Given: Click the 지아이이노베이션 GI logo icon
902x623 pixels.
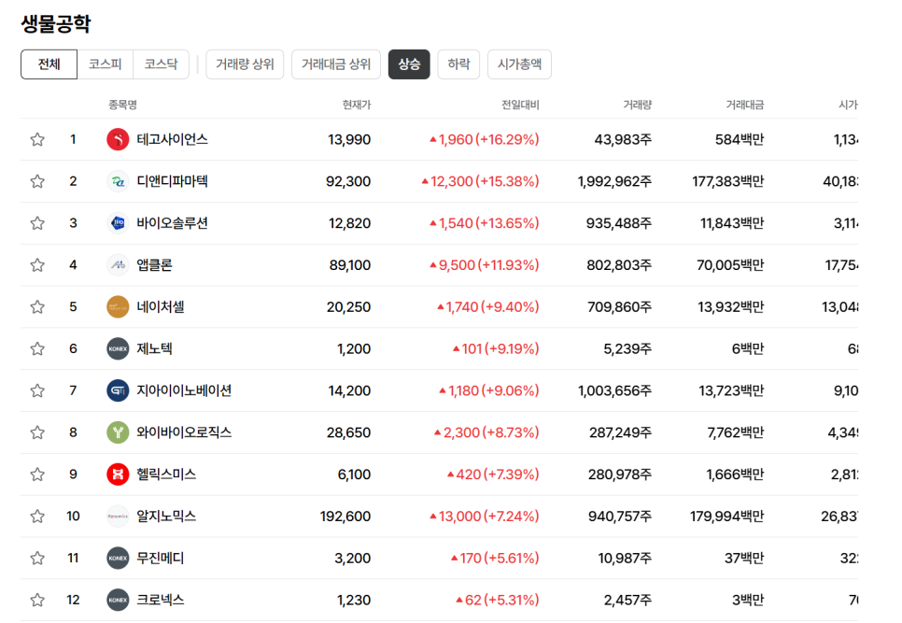Looking at the screenshot, I should [118, 390].
